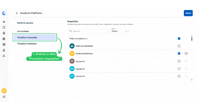Image resolution: width=198 pixels, height=111 pixels.
Task: Click the Todos os convidados group avatar
Action: 72,46
